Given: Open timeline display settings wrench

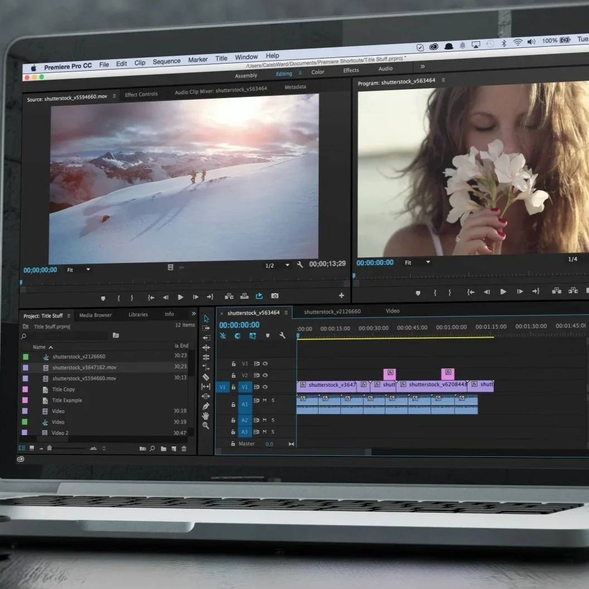Looking at the screenshot, I should [283, 335].
